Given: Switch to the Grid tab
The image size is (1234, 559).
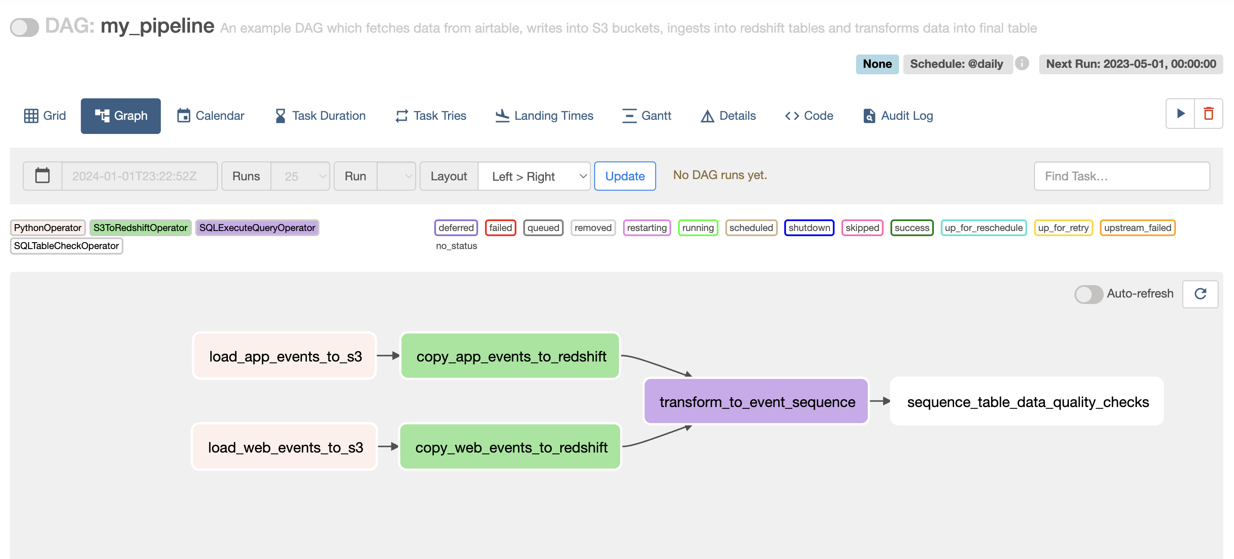Looking at the screenshot, I should point(45,116).
